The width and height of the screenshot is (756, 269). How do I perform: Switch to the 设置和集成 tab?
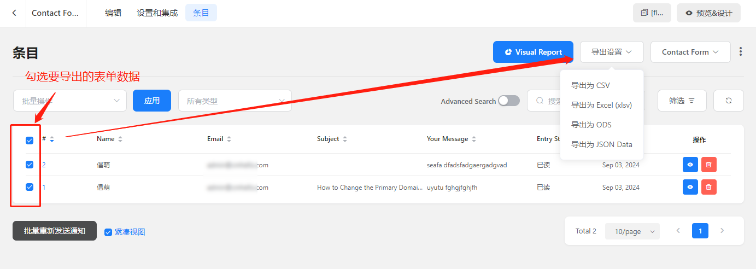(157, 13)
